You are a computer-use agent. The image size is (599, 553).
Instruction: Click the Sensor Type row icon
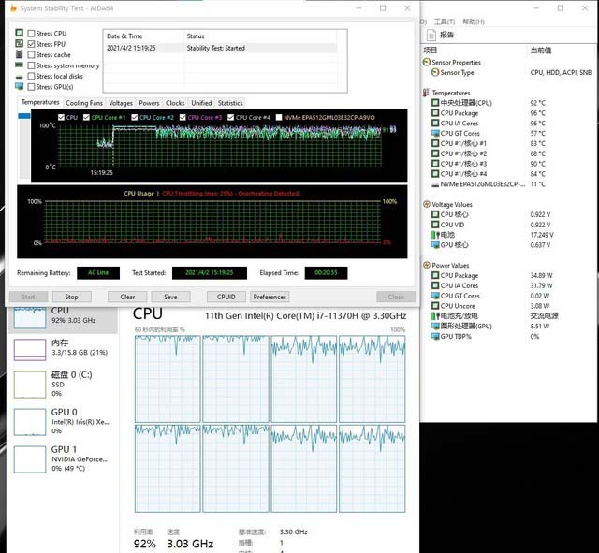click(x=434, y=72)
